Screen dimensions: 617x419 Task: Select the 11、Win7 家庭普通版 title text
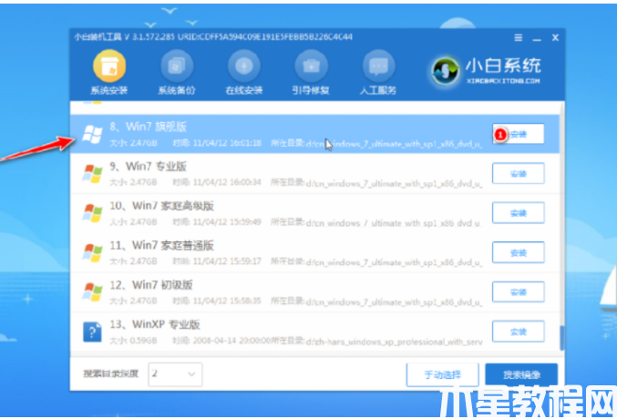[x=161, y=246]
